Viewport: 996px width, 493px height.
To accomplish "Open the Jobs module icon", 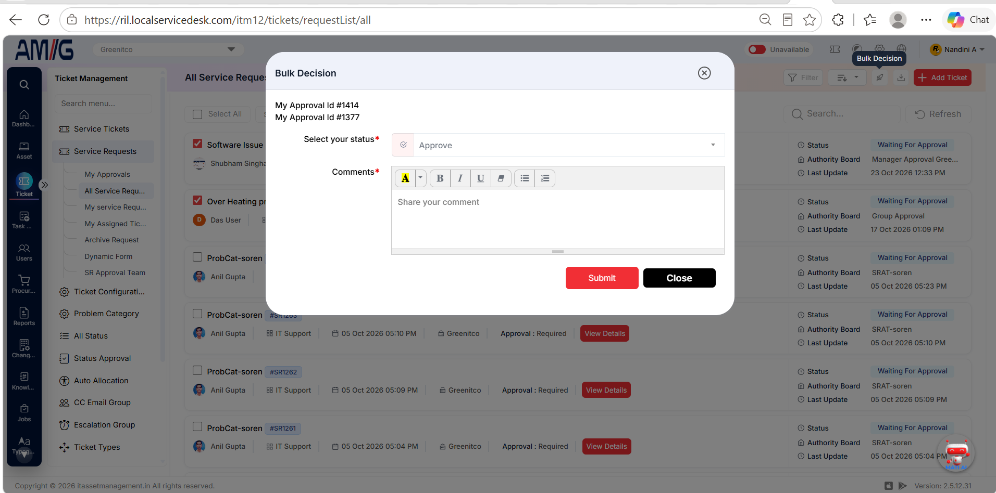I will click(24, 413).
